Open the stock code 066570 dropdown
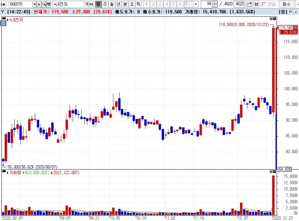Viewport: 299px width, 221px height. [34, 4]
